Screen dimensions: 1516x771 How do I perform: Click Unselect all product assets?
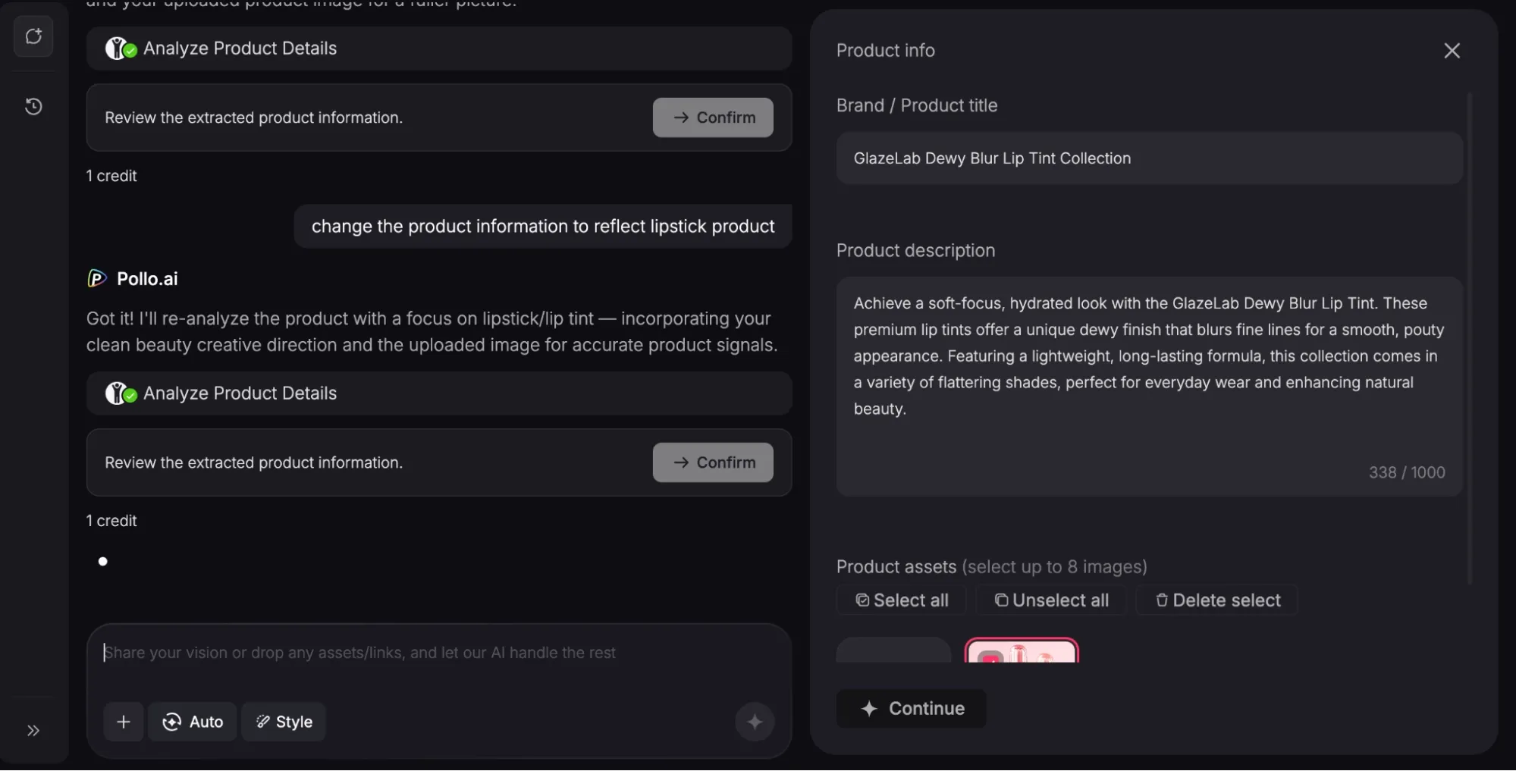(x=1051, y=600)
